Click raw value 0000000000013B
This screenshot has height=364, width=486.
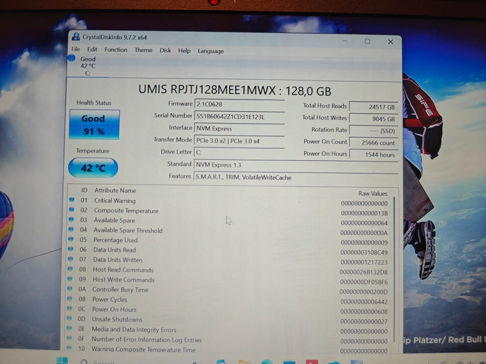364,213
